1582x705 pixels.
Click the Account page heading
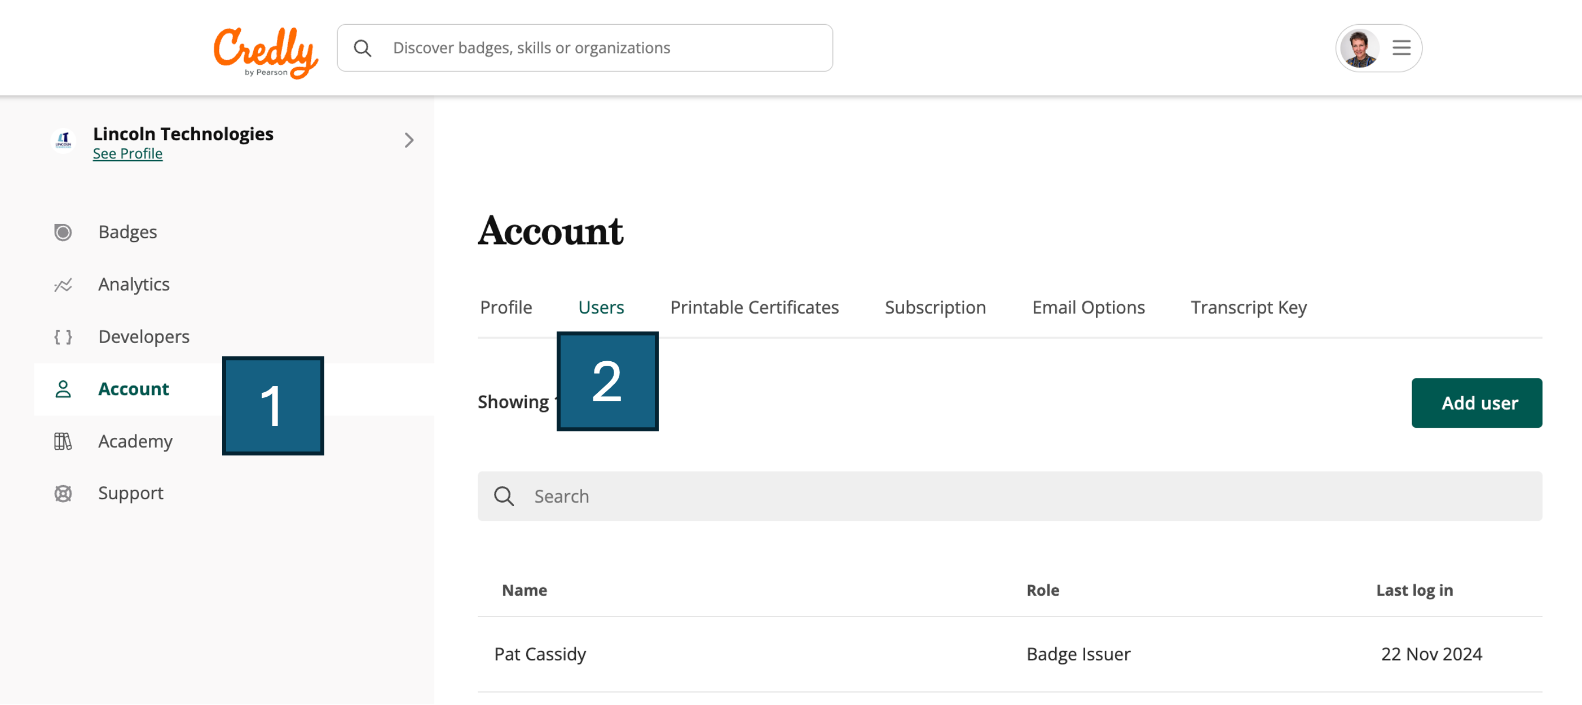[550, 230]
